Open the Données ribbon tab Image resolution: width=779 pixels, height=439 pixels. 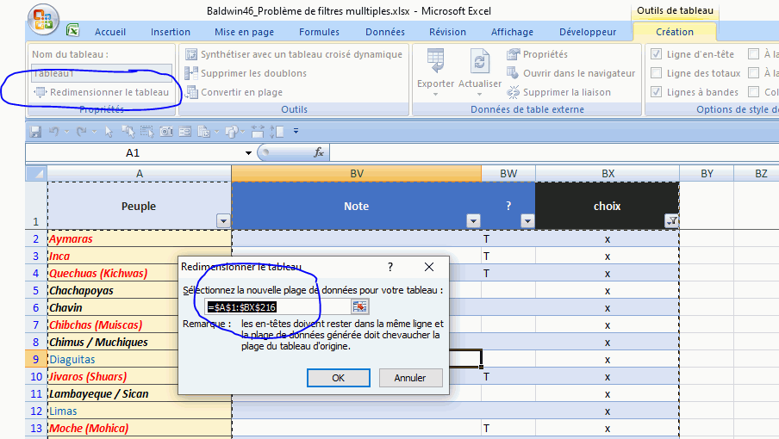385,32
